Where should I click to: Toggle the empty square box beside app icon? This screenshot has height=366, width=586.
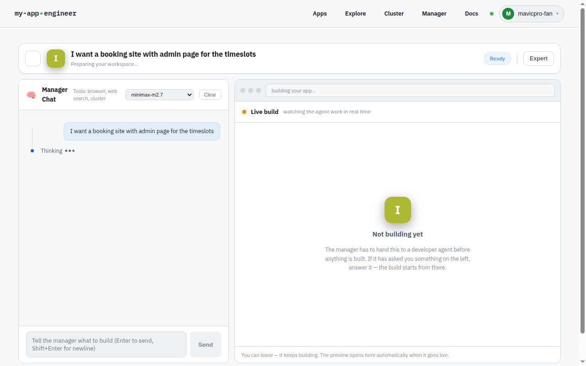[x=33, y=59]
